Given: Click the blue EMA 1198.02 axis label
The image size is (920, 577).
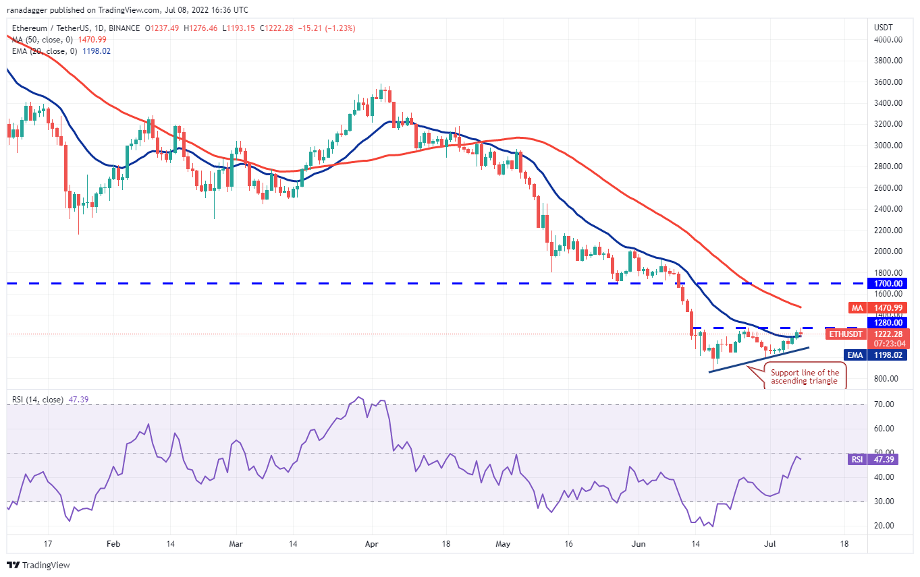Looking at the screenshot, I should click(x=888, y=355).
